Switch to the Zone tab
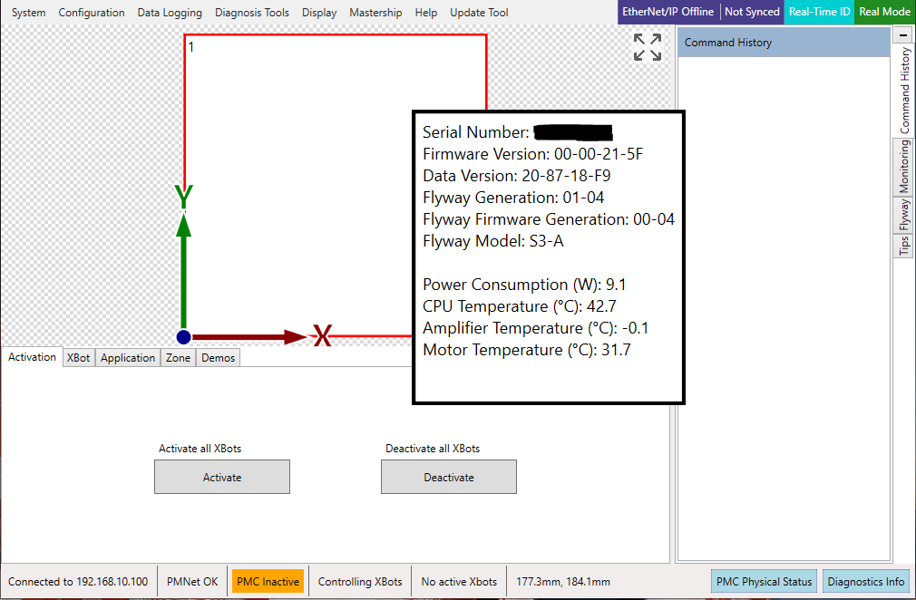This screenshot has height=600, width=916. 178,358
